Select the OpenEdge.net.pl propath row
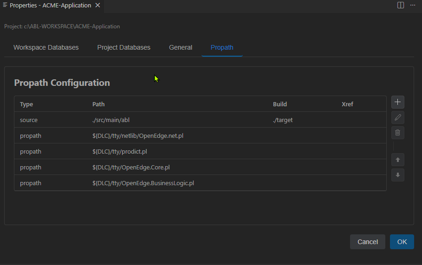 200,136
